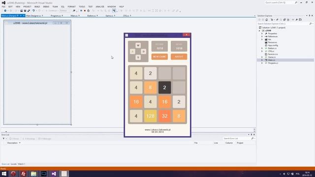Click the Quick Launch search magnifier icon
The image size is (315, 177).
[x=296, y=2]
